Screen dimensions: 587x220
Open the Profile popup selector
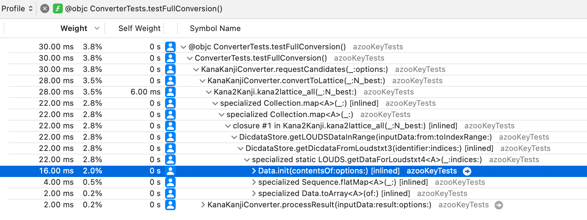[x=17, y=8]
